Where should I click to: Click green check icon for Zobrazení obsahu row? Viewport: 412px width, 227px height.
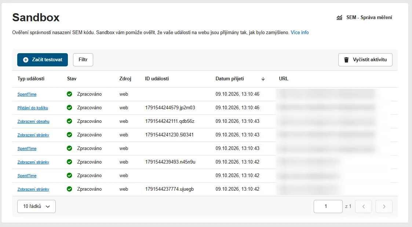pyautogui.click(x=69, y=121)
